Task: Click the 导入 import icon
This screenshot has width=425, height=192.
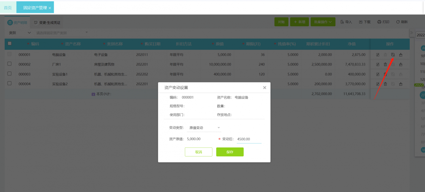Action: click(x=346, y=22)
